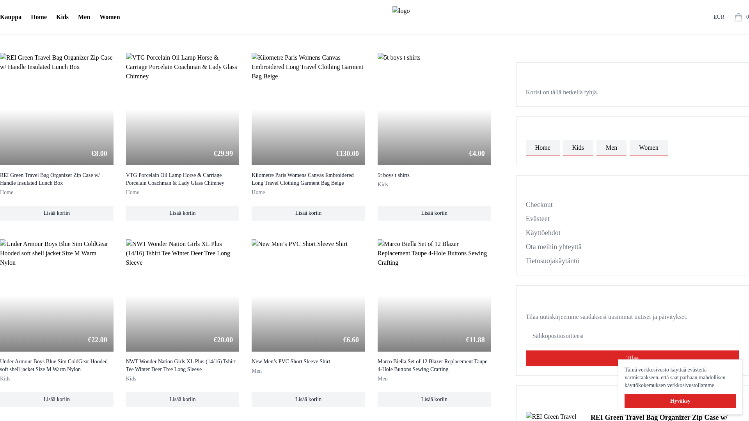Select the Home category tag in the sidebar
Viewport: 749px width, 421px height.
543,148
